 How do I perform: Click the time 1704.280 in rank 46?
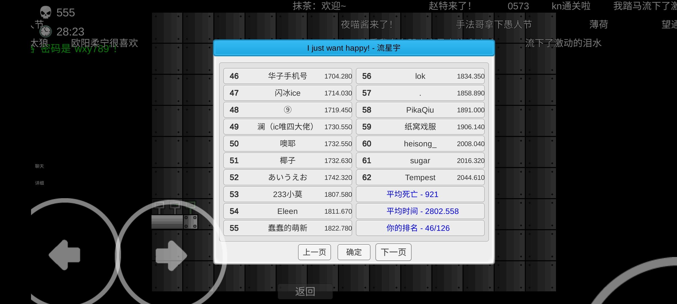pyautogui.click(x=338, y=76)
